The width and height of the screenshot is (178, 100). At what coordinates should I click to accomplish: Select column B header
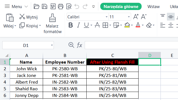point(65,55)
